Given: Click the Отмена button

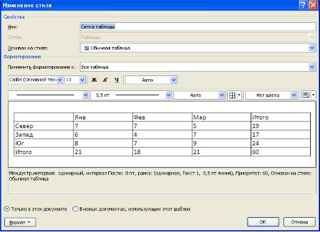Looking at the screenshot, I should (300, 222).
